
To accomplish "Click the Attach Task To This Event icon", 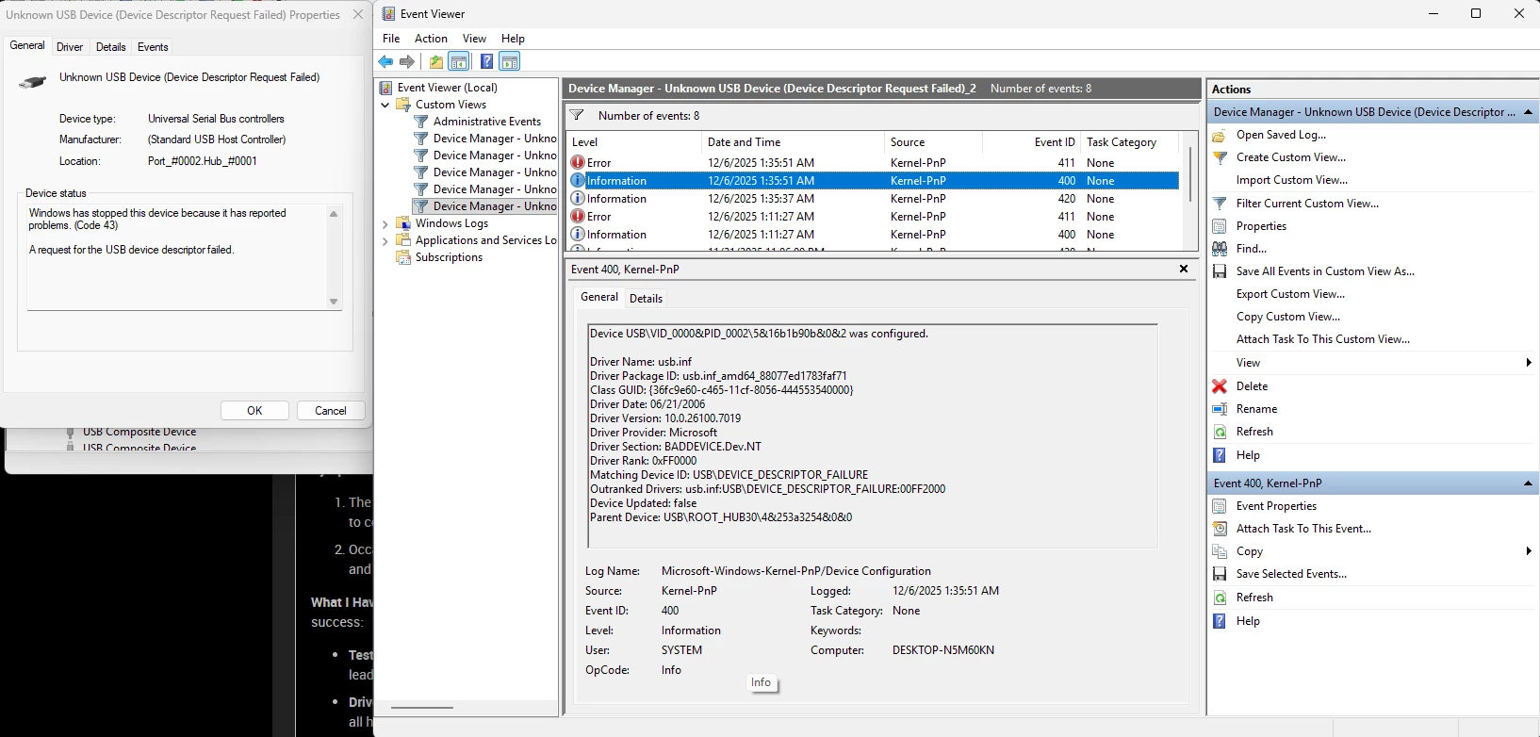I will 1220,529.
